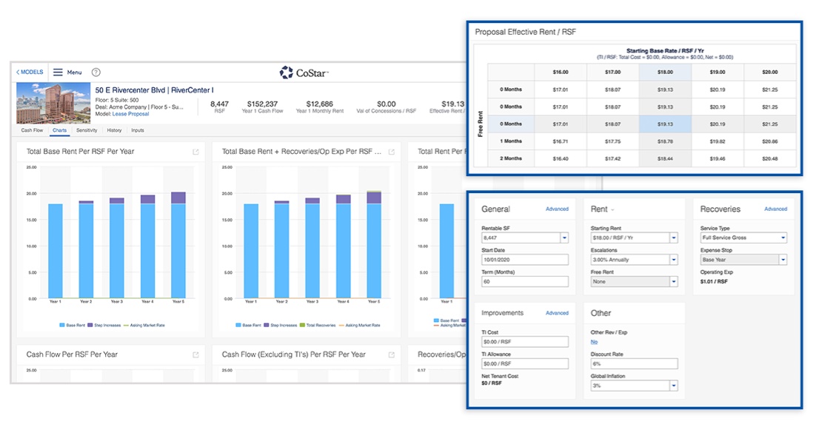The image size is (816, 444).
Task: Click the Start Date input field
Action: click(524, 260)
